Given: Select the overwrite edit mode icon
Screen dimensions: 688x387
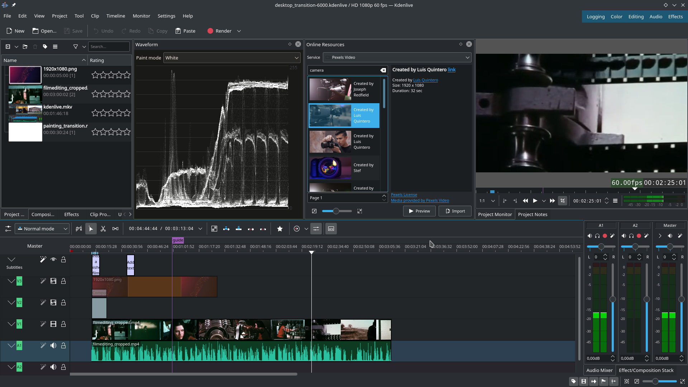Looking at the screenshot, I should click(239, 229).
